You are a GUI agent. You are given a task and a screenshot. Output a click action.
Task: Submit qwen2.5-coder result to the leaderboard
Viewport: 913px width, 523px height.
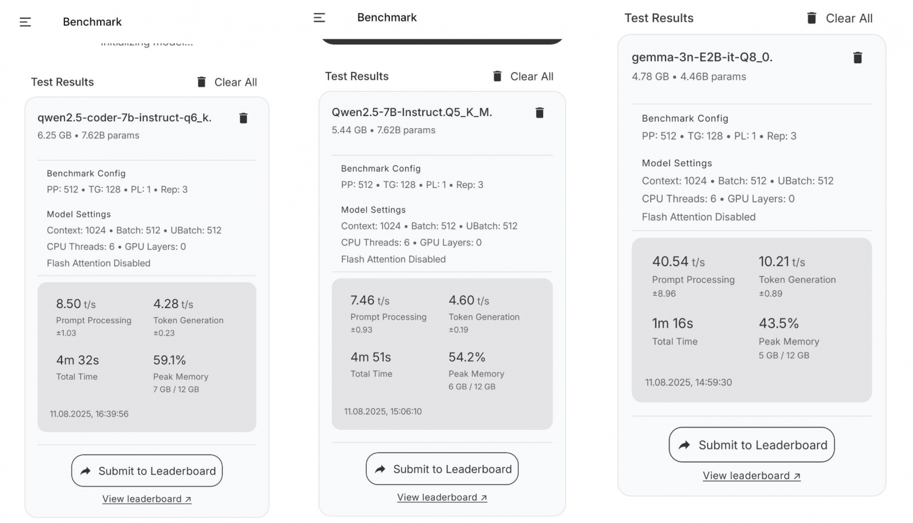pyautogui.click(x=147, y=471)
